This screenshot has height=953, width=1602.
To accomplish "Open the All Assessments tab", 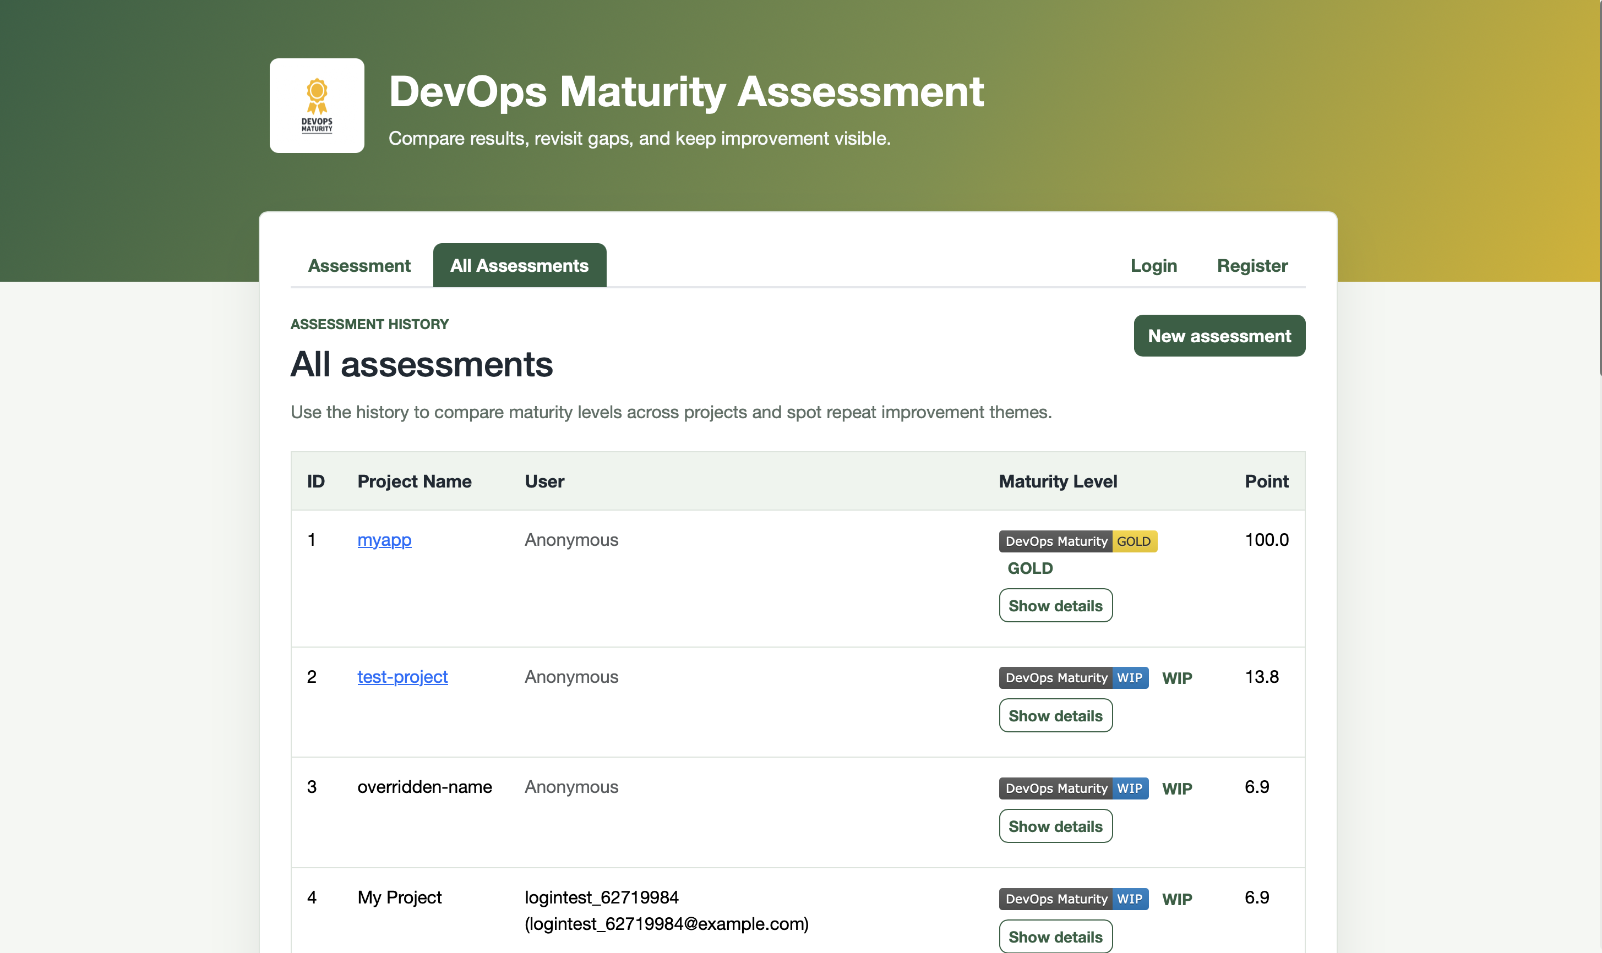I will coord(519,265).
